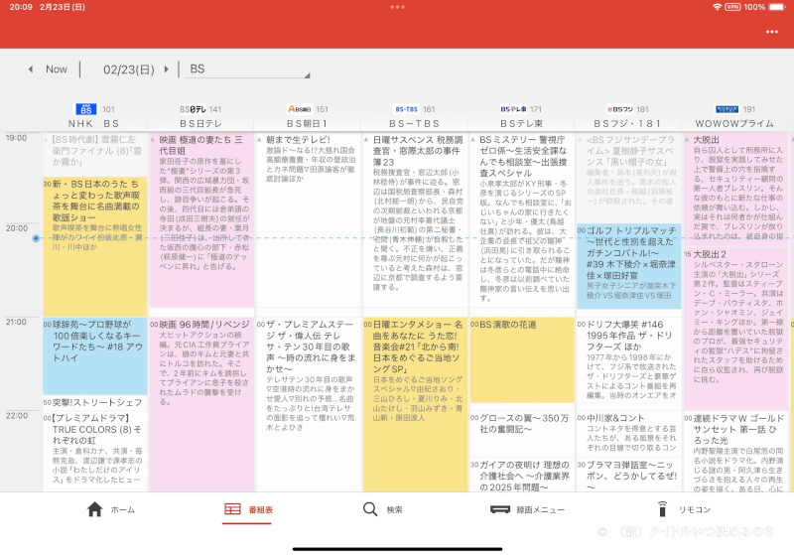Tap the WOWOW 191 channel logo
This screenshot has height=555, width=794.
click(727, 109)
